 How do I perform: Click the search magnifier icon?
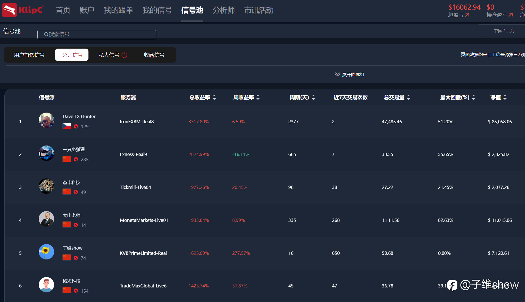coord(46,34)
